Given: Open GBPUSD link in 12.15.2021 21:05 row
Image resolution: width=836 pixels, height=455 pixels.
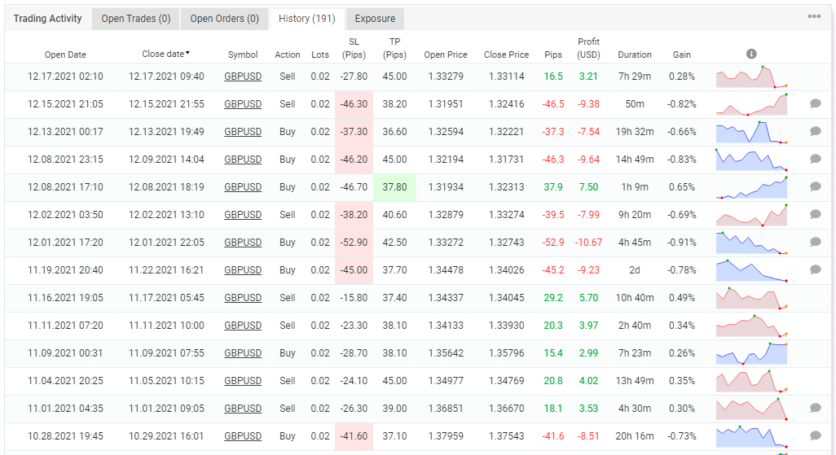Looking at the screenshot, I should [243, 104].
